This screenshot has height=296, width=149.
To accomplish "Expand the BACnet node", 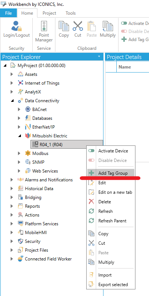I will coord(19,110).
